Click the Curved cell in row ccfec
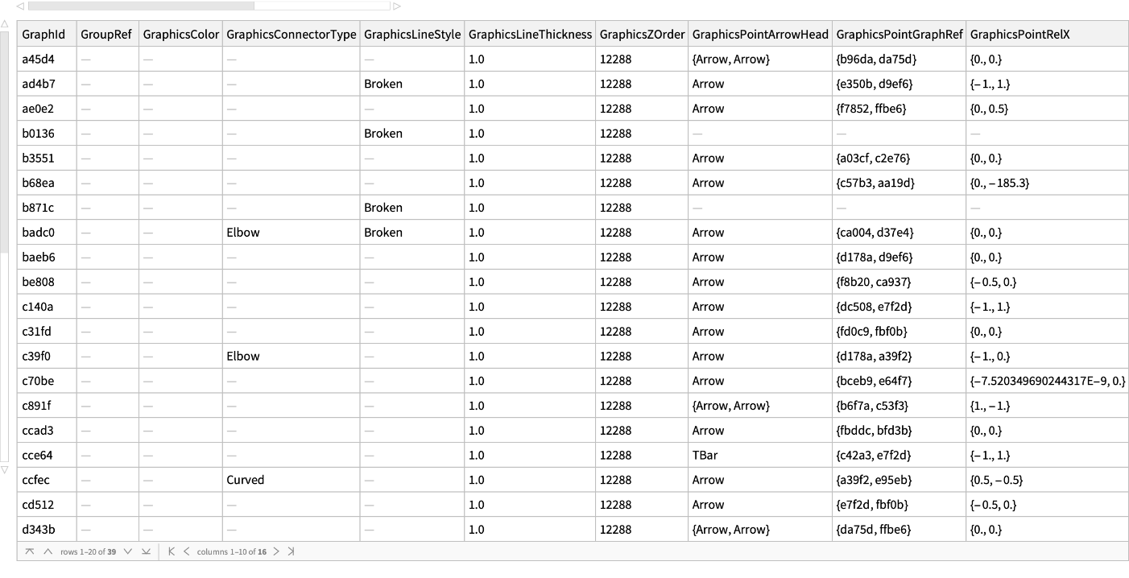Viewport: 1129px width, 578px height. coord(245,480)
